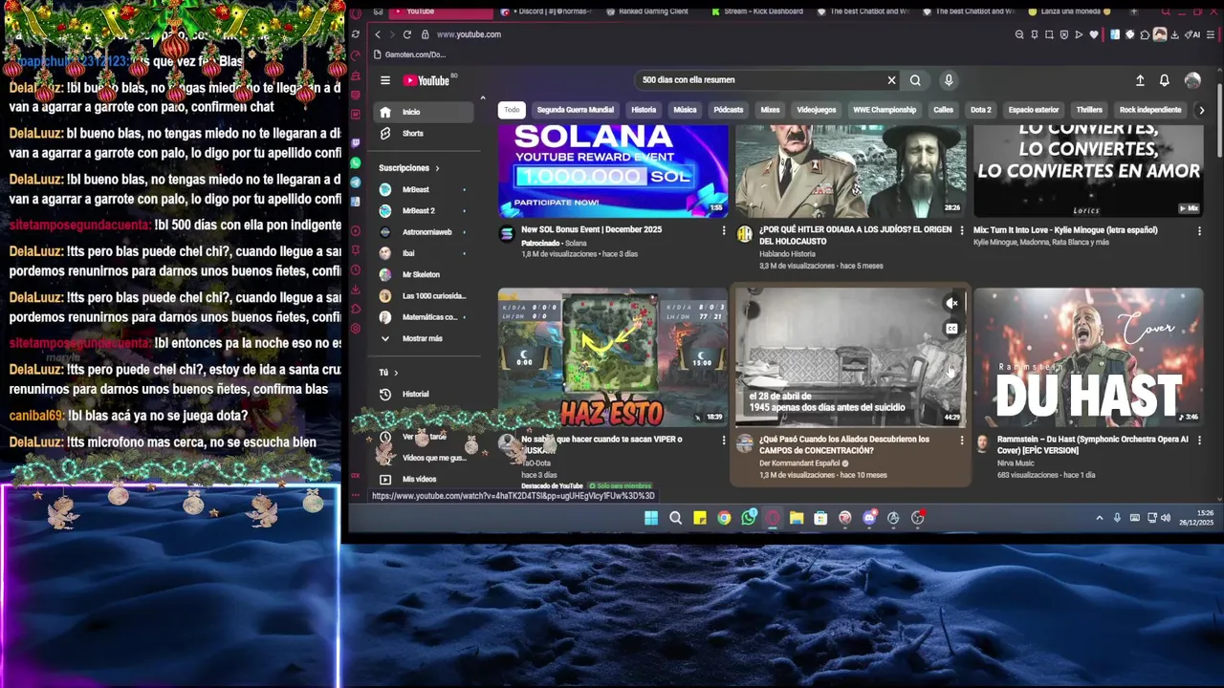Open the Hitler Holocausto video thumbnail
The width and height of the screenshot is (1224, 688).
pos(850,170)
